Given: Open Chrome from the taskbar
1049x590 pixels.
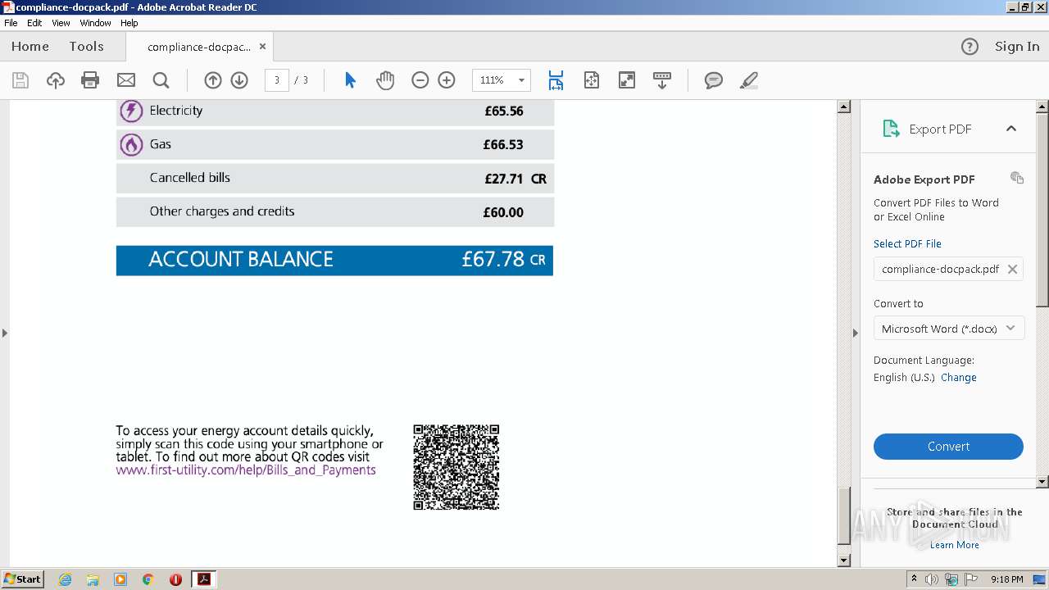Looking at the screenshot, I should (148, 579).
